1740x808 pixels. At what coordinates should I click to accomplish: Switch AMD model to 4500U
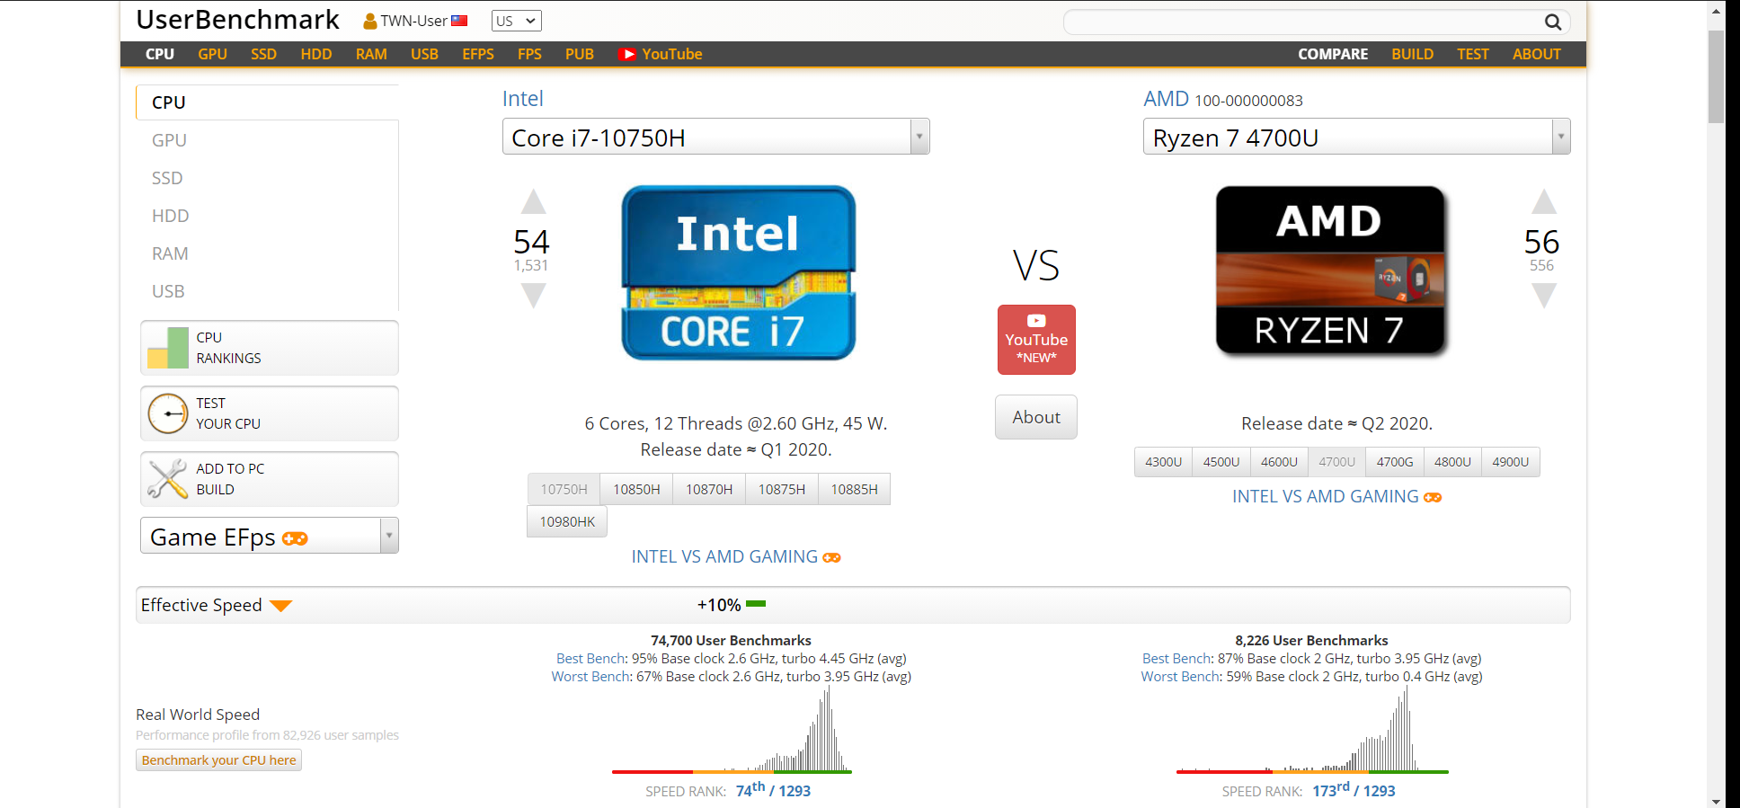tap(1221, 462)
